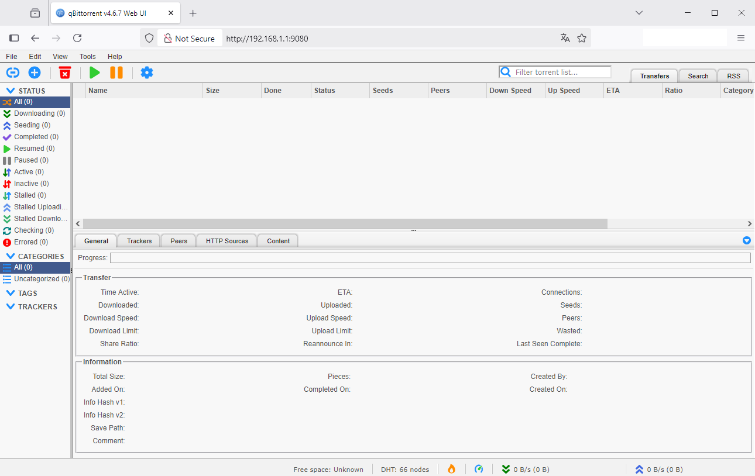Expand the TAGS section
755x476 pixels.
[x=11, y=293]
